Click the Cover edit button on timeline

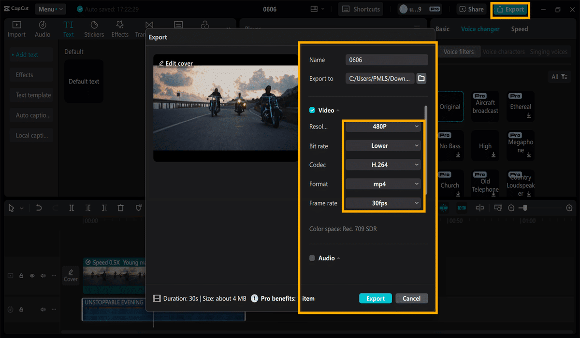click(x=71, y=275)
